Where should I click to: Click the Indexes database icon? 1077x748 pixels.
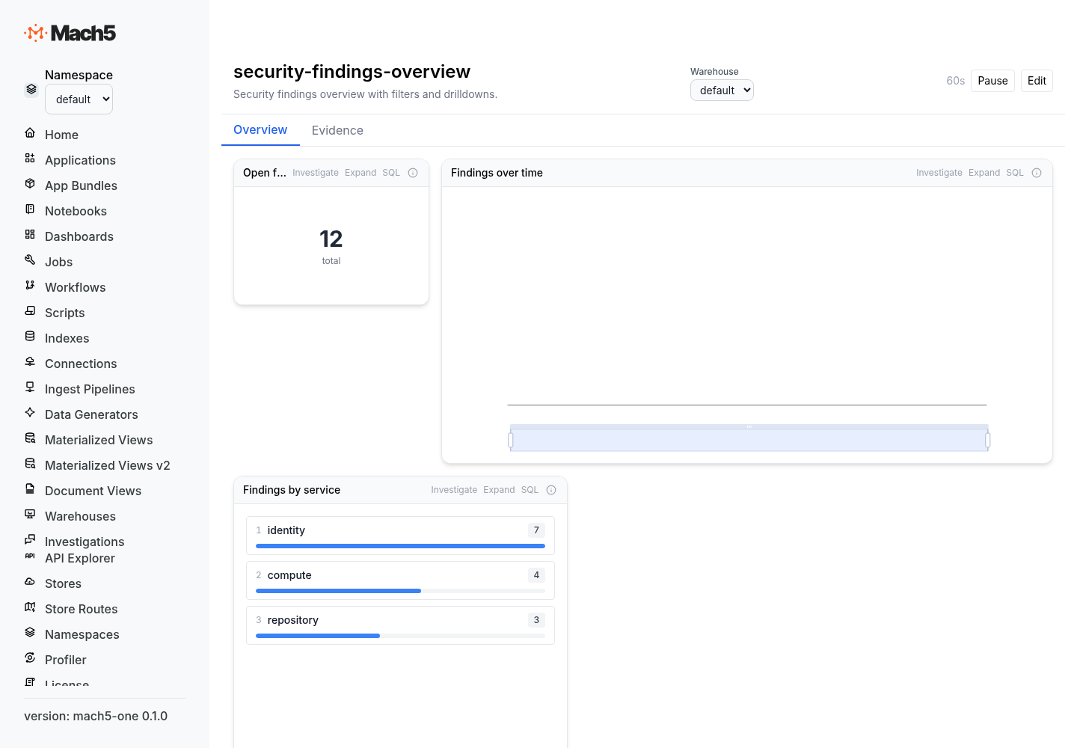point(30,337)
